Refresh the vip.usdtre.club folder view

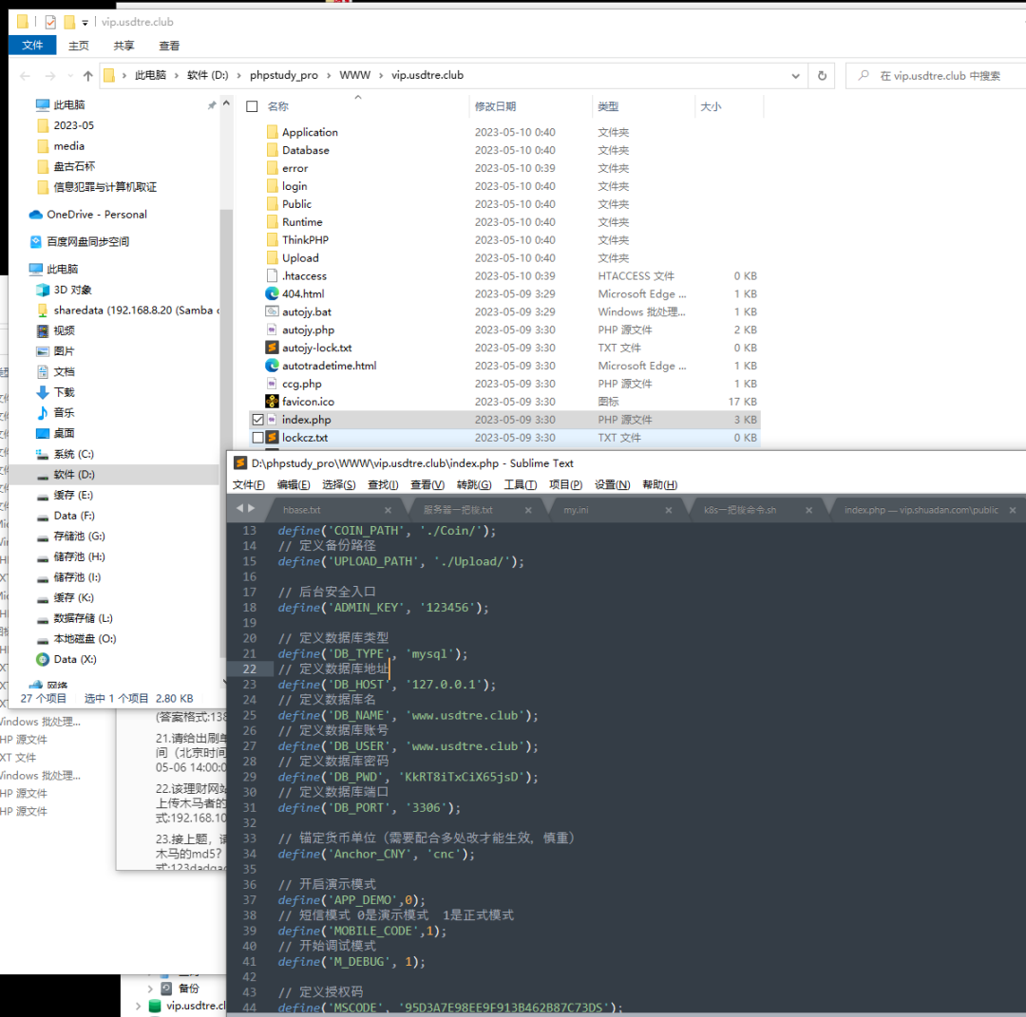[822, 76]
